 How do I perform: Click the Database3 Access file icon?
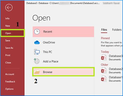[104, 58]
